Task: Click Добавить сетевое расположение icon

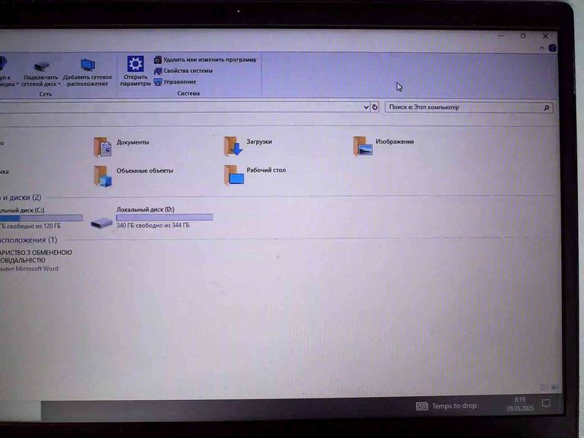Action: 87,65
